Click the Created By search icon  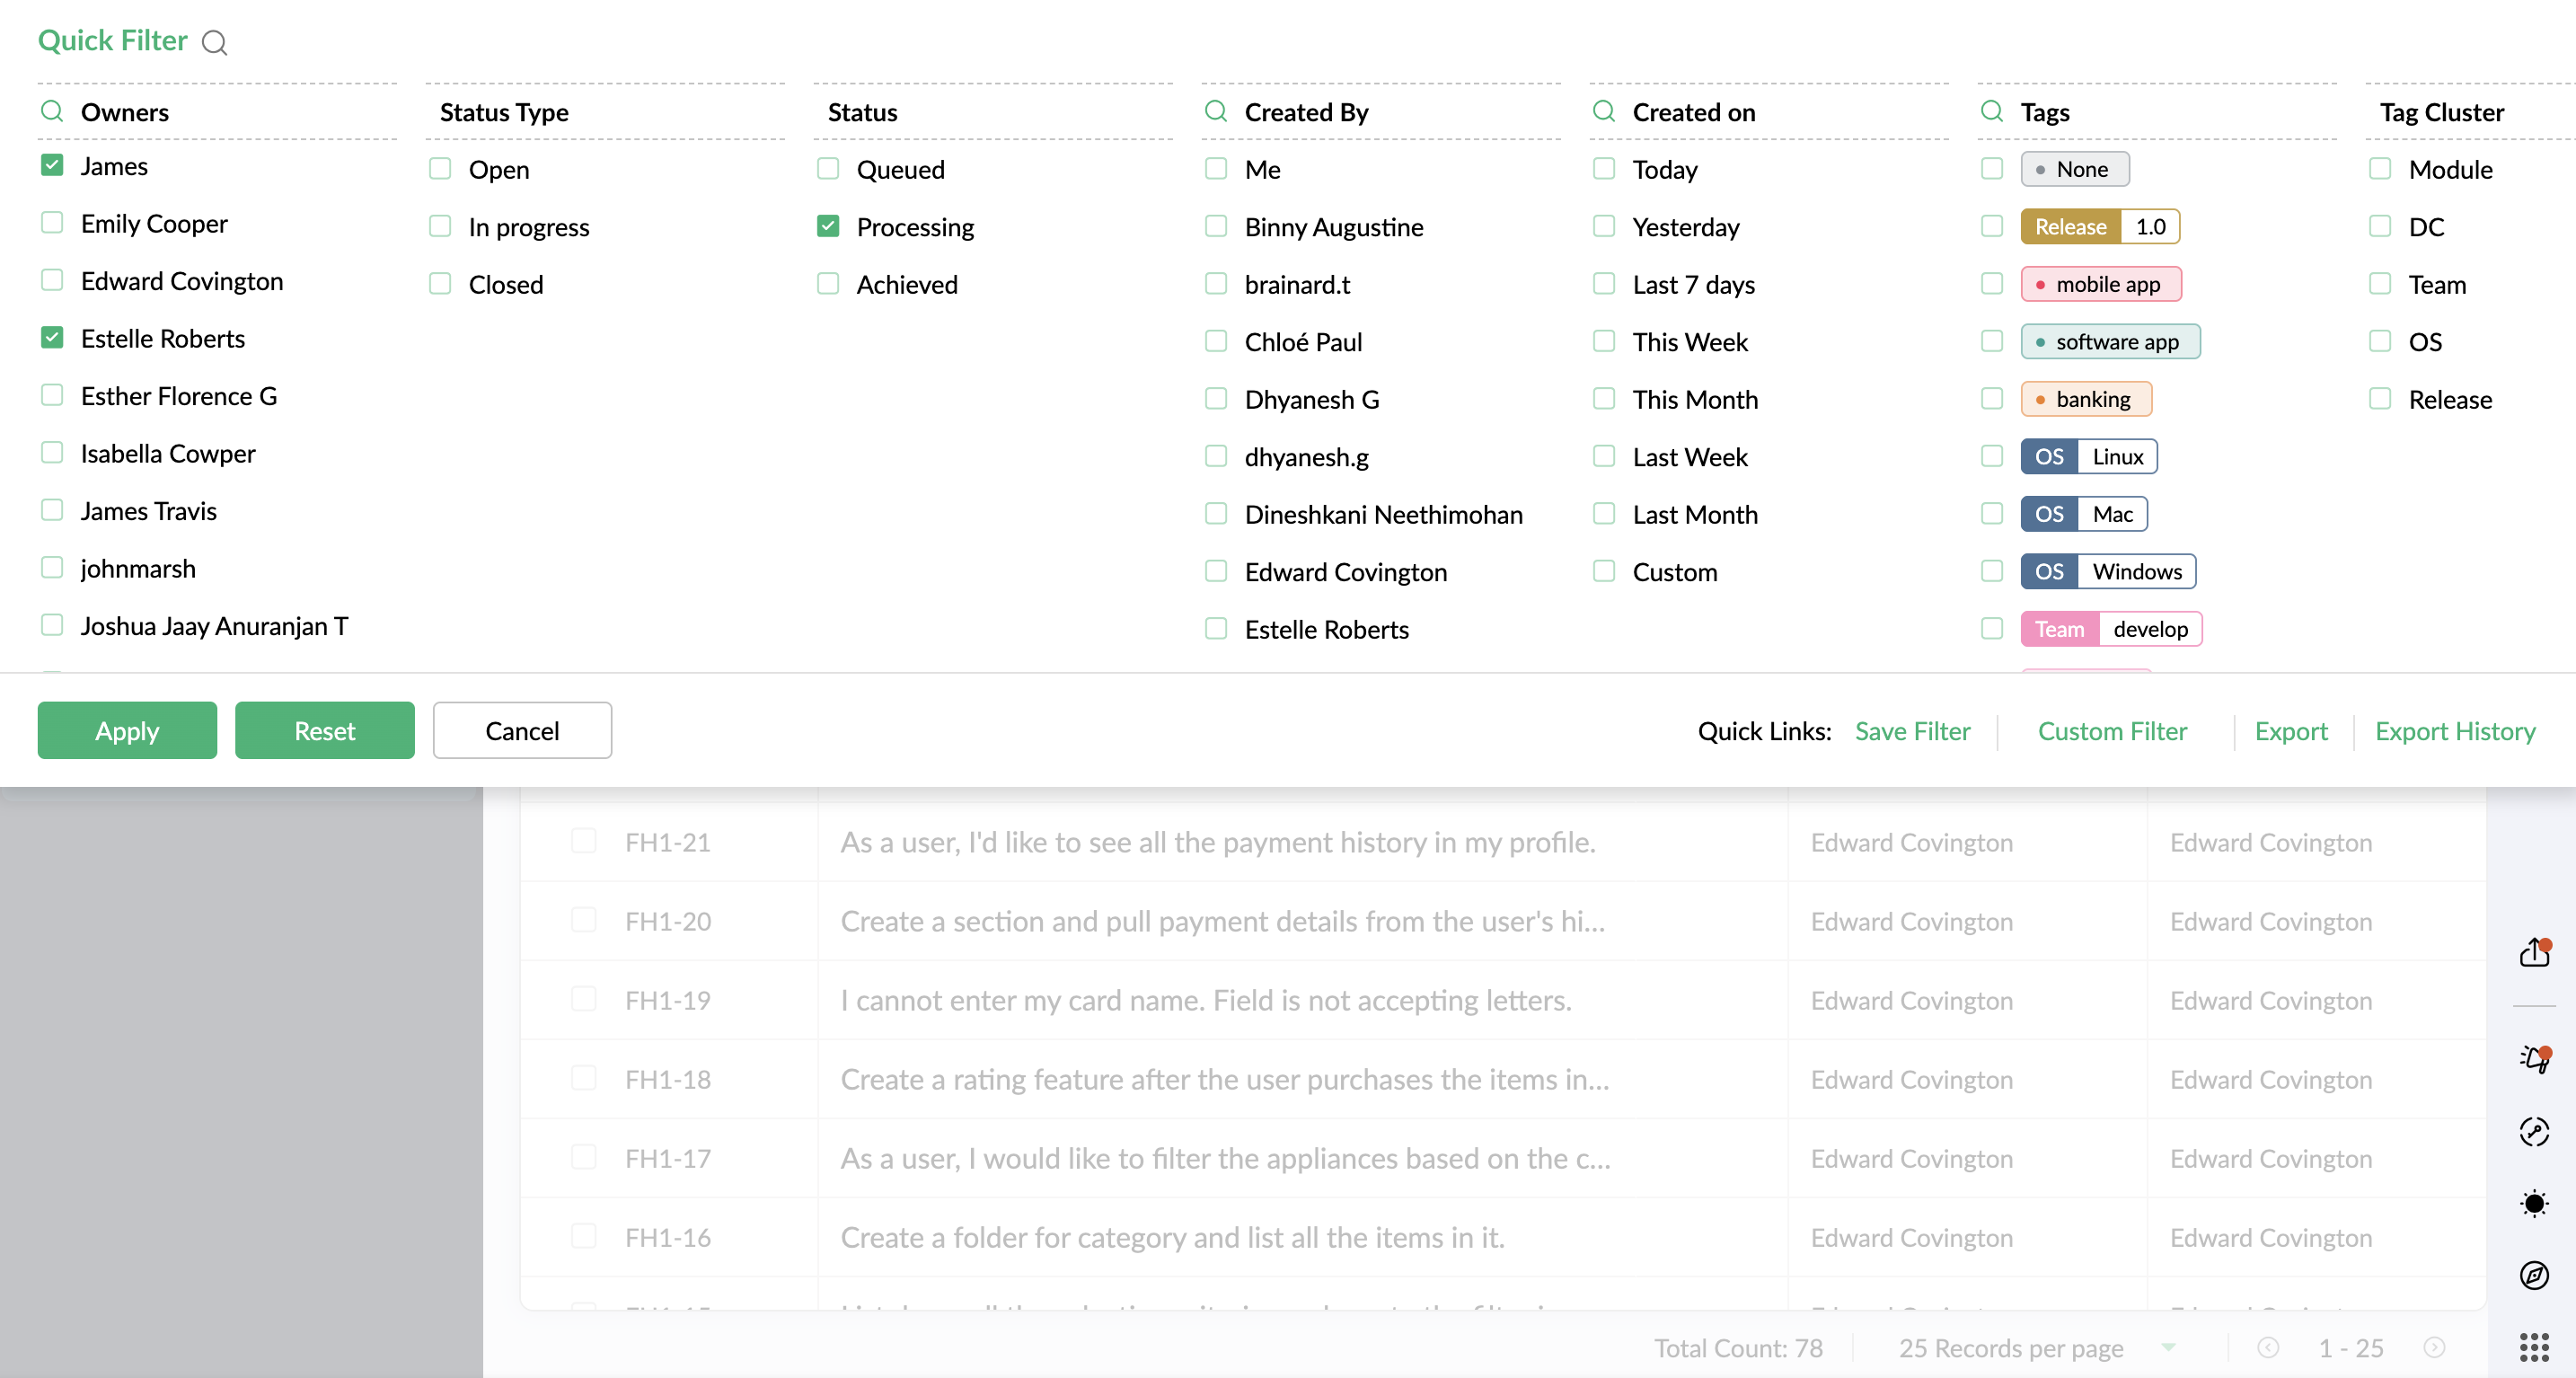click(x=1216, y=111)
